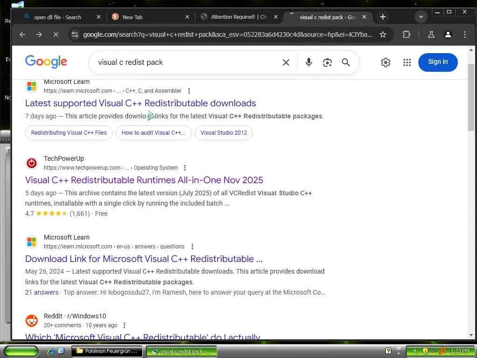Select the 'visual c redist pack' tab
The width and height of the screenshot is (477, 358).
[x=327, y=17]
